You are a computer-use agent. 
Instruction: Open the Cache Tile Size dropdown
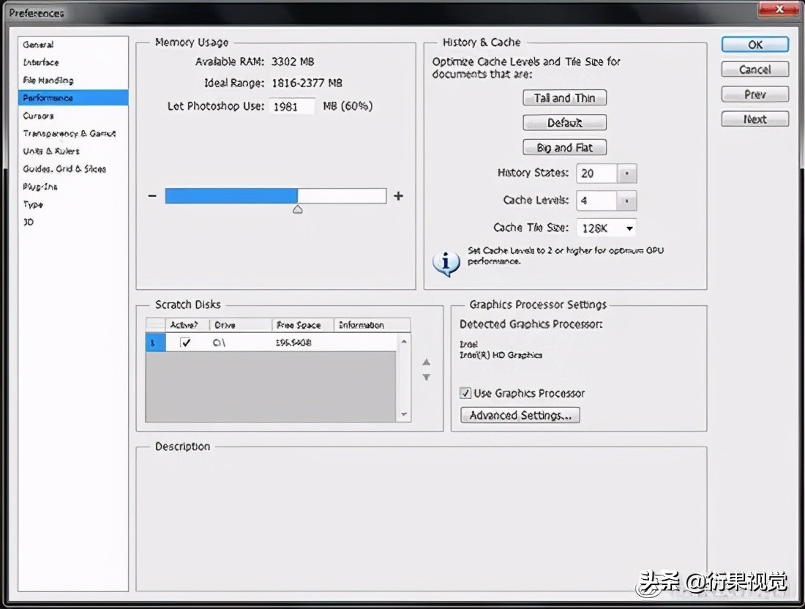[629, 228]
